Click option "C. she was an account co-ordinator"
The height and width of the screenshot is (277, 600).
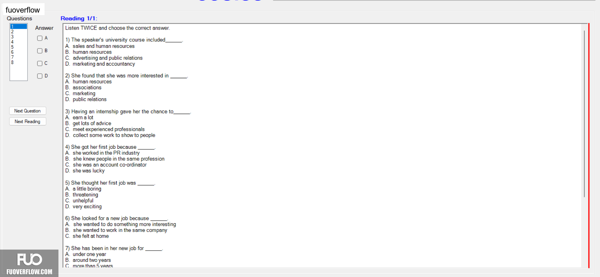pos(106,165)
